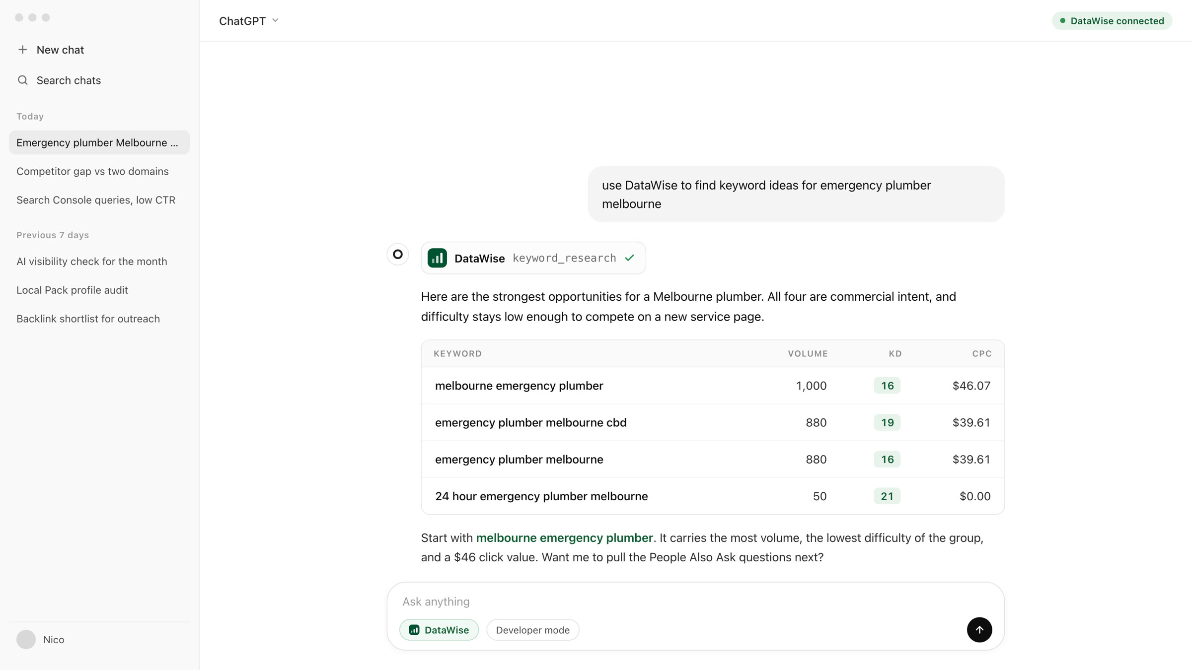This screenshot has height=670, width=1192.
Task: Open Local Pack profile audit chat
Action: 99,290
